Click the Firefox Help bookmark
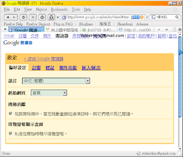Screen dimensions: 183x157 (x=13, y=24)
